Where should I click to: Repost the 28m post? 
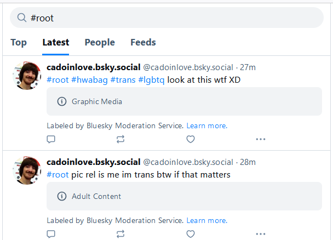pyautogui.click(x=120, y=234)
